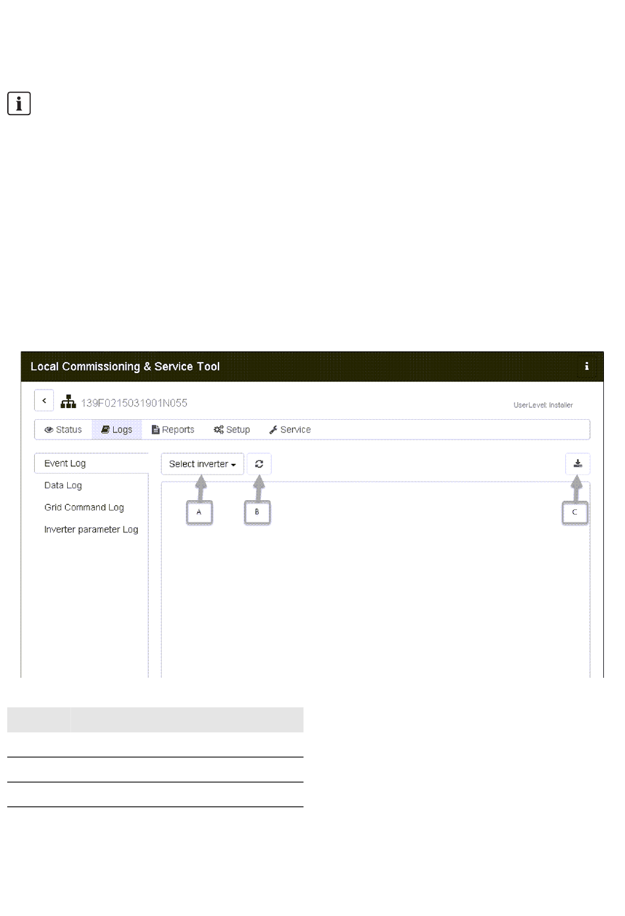Open the Status tab with eye icon
This screenshot has width=625, height=916.
63,430
